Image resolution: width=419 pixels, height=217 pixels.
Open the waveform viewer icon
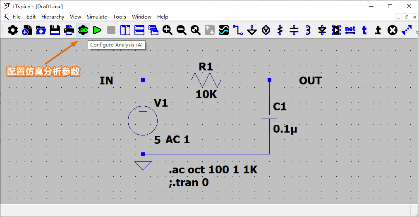224,30
